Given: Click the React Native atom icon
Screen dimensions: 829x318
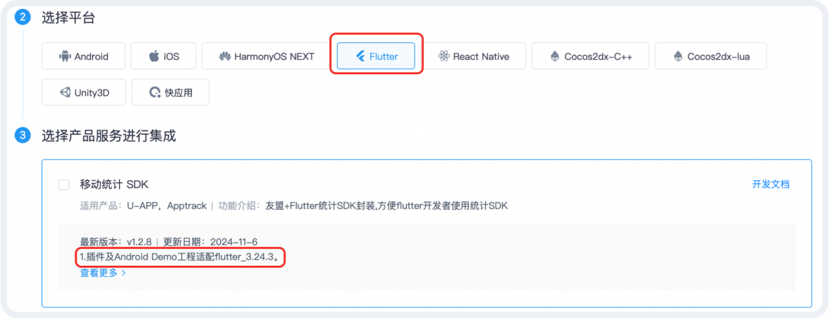Looking at the screenshot, I should coord(444,57).
